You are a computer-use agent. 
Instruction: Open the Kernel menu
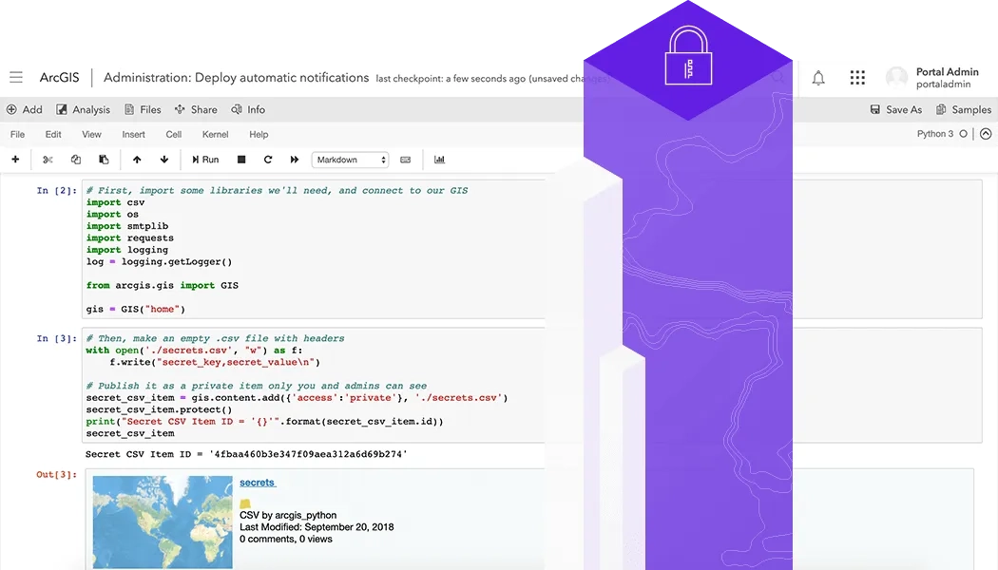tap(215, 134)
